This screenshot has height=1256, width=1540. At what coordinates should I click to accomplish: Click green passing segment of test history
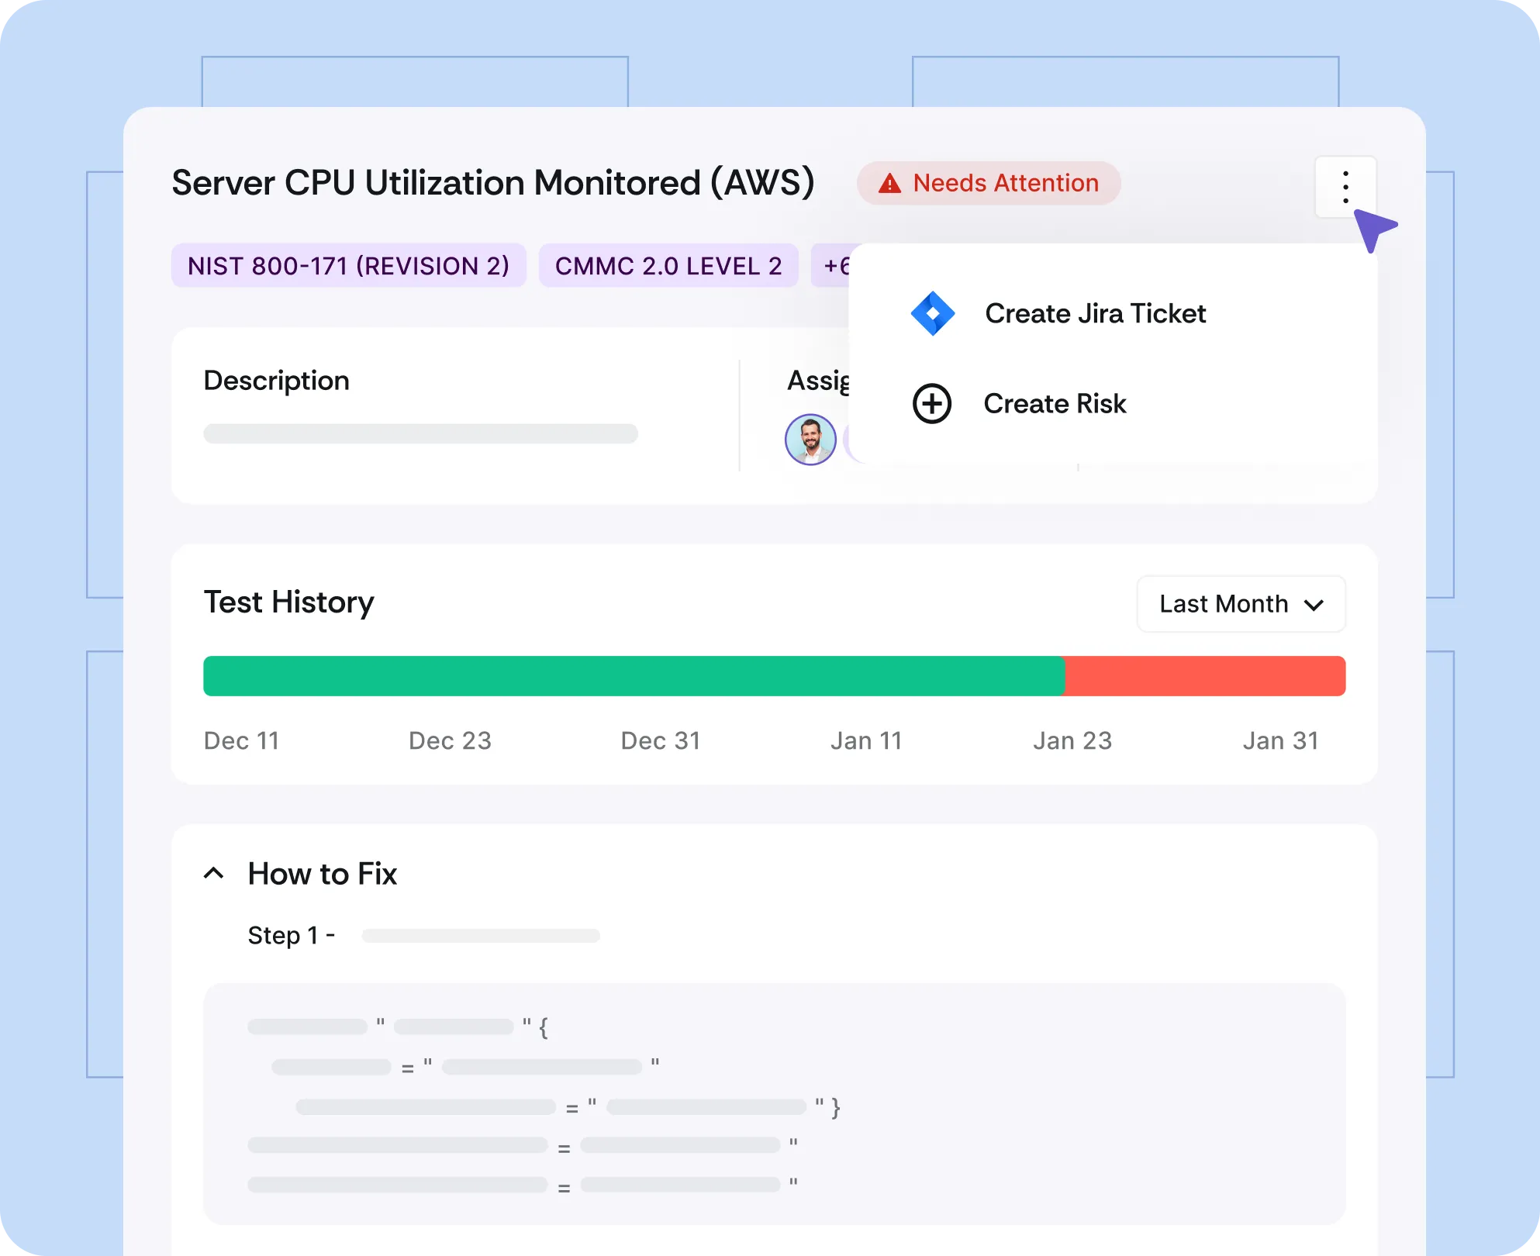632,676
